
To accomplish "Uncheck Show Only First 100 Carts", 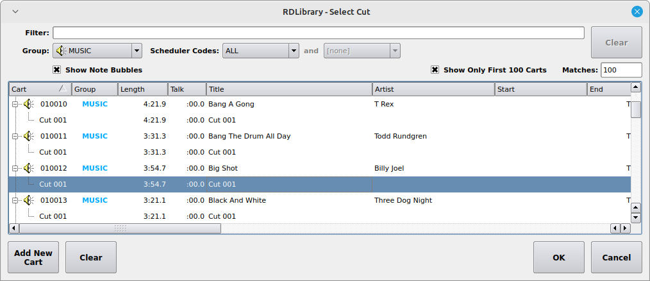I will pyautogui.click(x=435, y=70).
